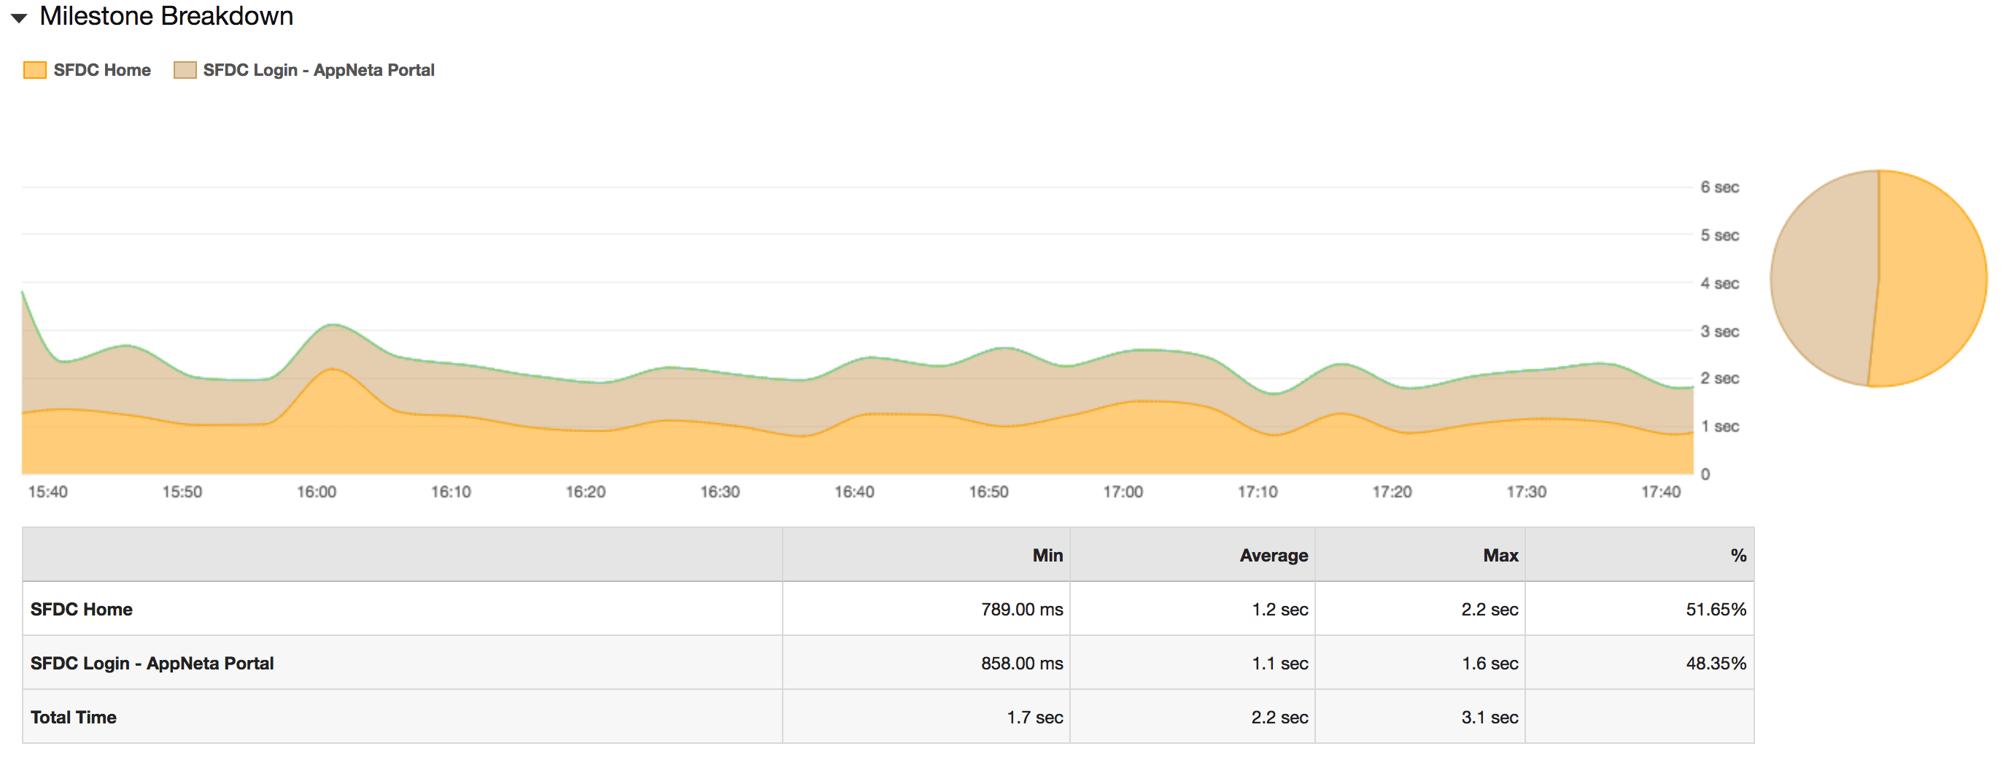Click the green line peak near 16:00
Image resolution: width=2003 pixels, height=765 pixels.
click(x=334, y=325)
